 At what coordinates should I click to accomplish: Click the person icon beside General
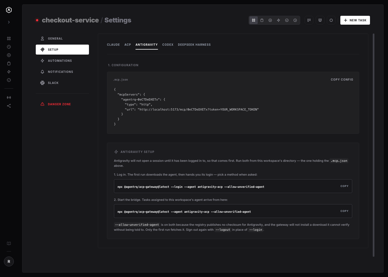[42, 39]
